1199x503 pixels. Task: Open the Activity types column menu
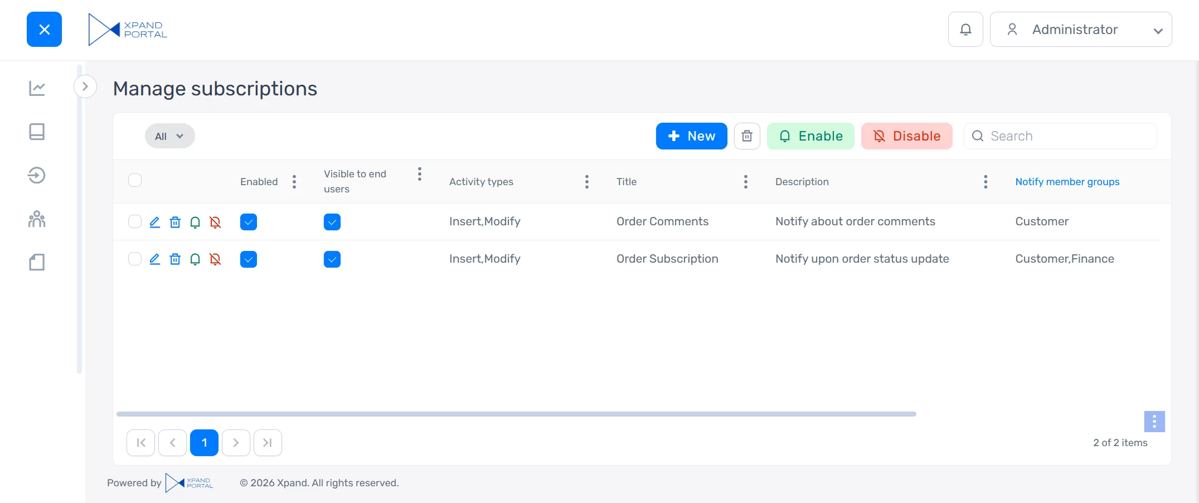586,182
